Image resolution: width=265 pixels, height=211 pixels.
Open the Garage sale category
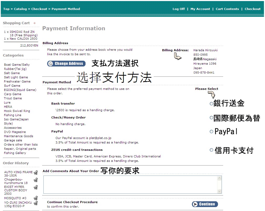click(x=13, y=140)
